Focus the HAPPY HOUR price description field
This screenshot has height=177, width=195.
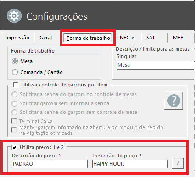tap(130, 164)
